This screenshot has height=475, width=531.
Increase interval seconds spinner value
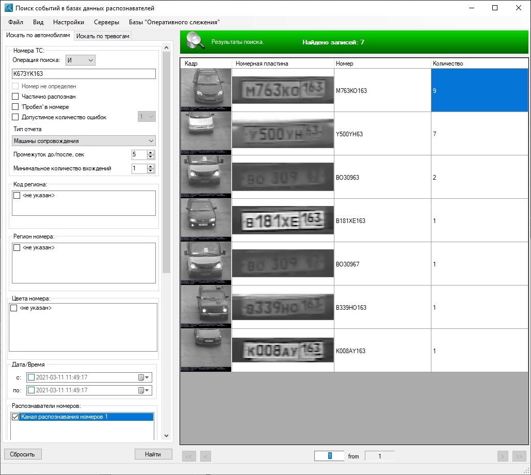tap(151, 152)
